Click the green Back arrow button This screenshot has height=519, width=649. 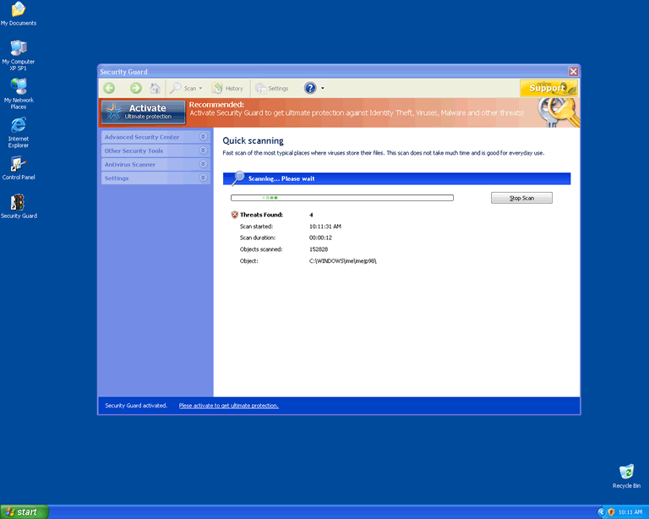(x=109, y=88)
